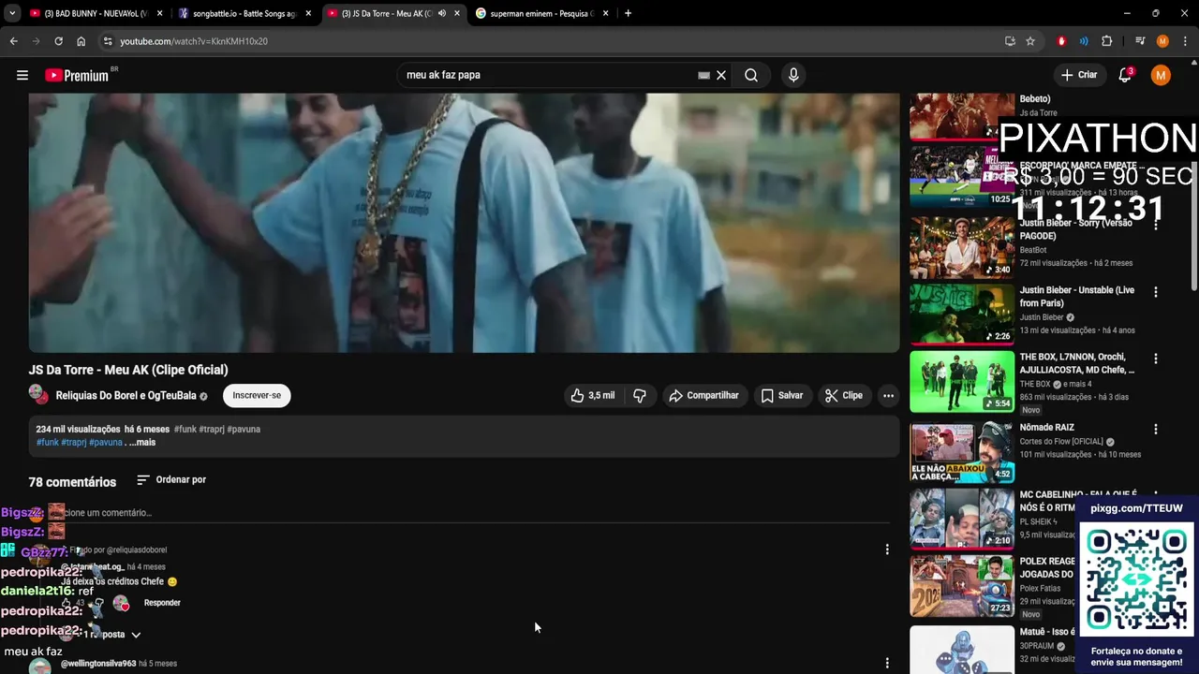
Task: Expand the 1 resposta replies
Action: 112,634
